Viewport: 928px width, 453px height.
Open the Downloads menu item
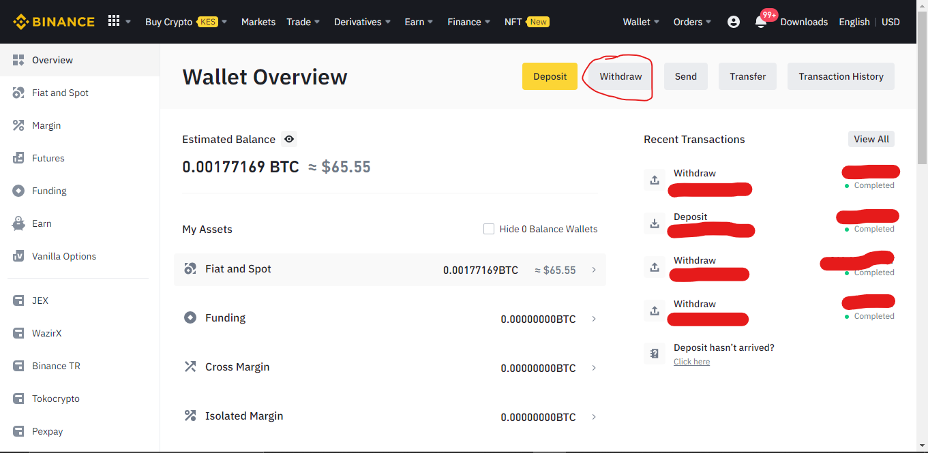(x=804, y=22)
